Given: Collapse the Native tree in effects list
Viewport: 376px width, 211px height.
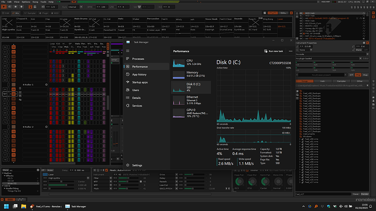Looking at the screenshot, I should click(3, 173).
